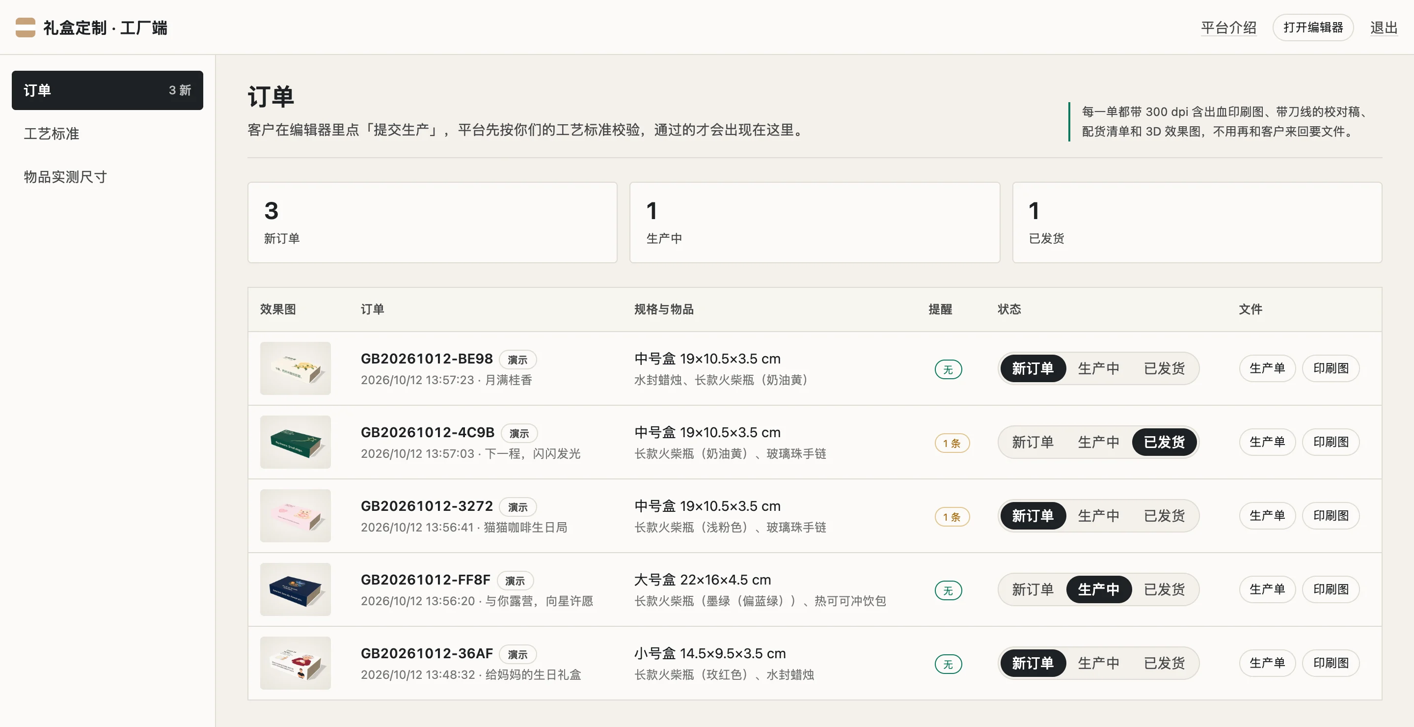Open thumbnail for order GB20261012-4C9B
This screenshot has height=727, width=1414.
coord(295,442)
